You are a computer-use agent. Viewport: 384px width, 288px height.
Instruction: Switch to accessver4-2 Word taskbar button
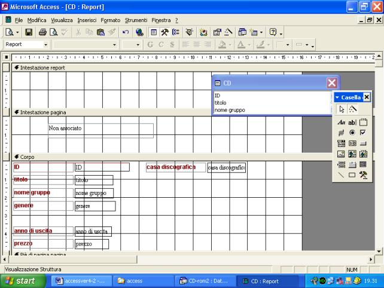82,281
